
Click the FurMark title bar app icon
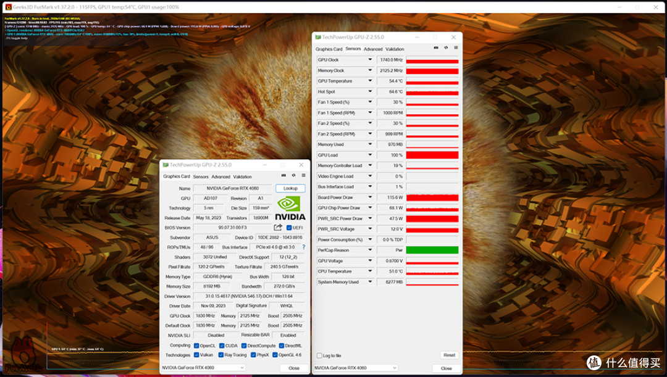[x=8, y=7]
